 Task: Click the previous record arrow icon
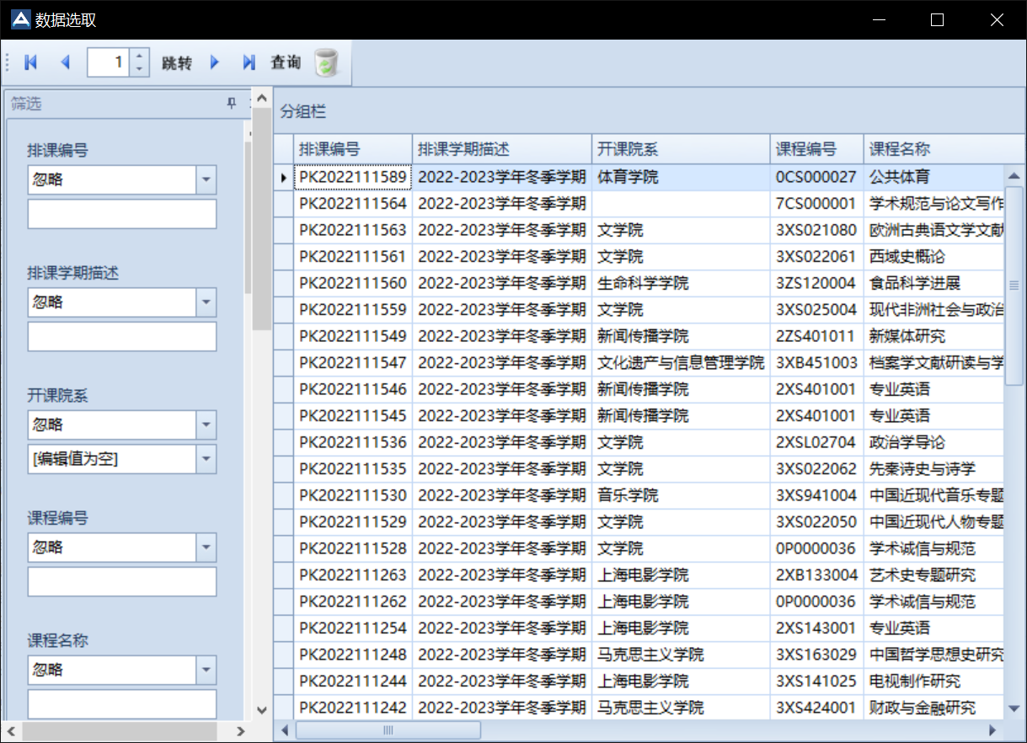[65, 61]
